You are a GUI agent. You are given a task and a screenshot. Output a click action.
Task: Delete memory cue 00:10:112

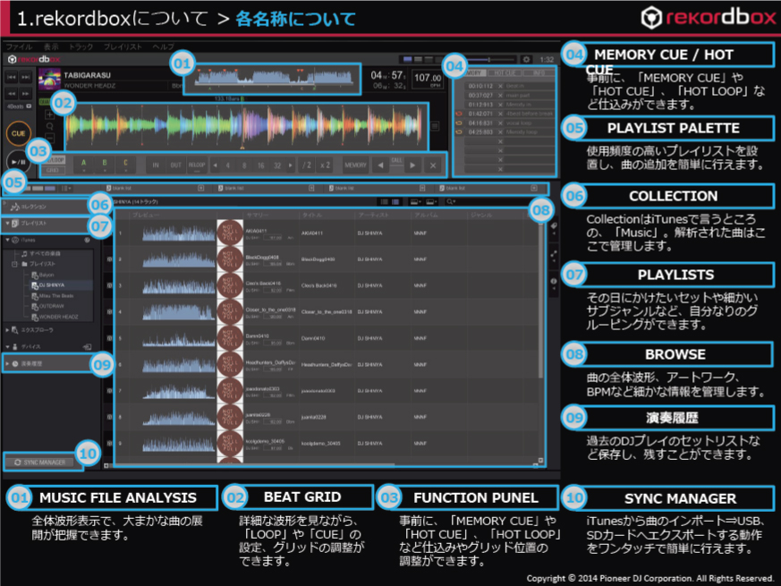(x=501, y=86)
